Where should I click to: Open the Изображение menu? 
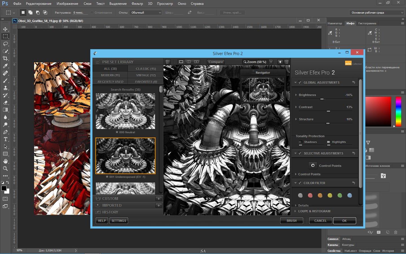pyautogui.click(x=67, y=4)
